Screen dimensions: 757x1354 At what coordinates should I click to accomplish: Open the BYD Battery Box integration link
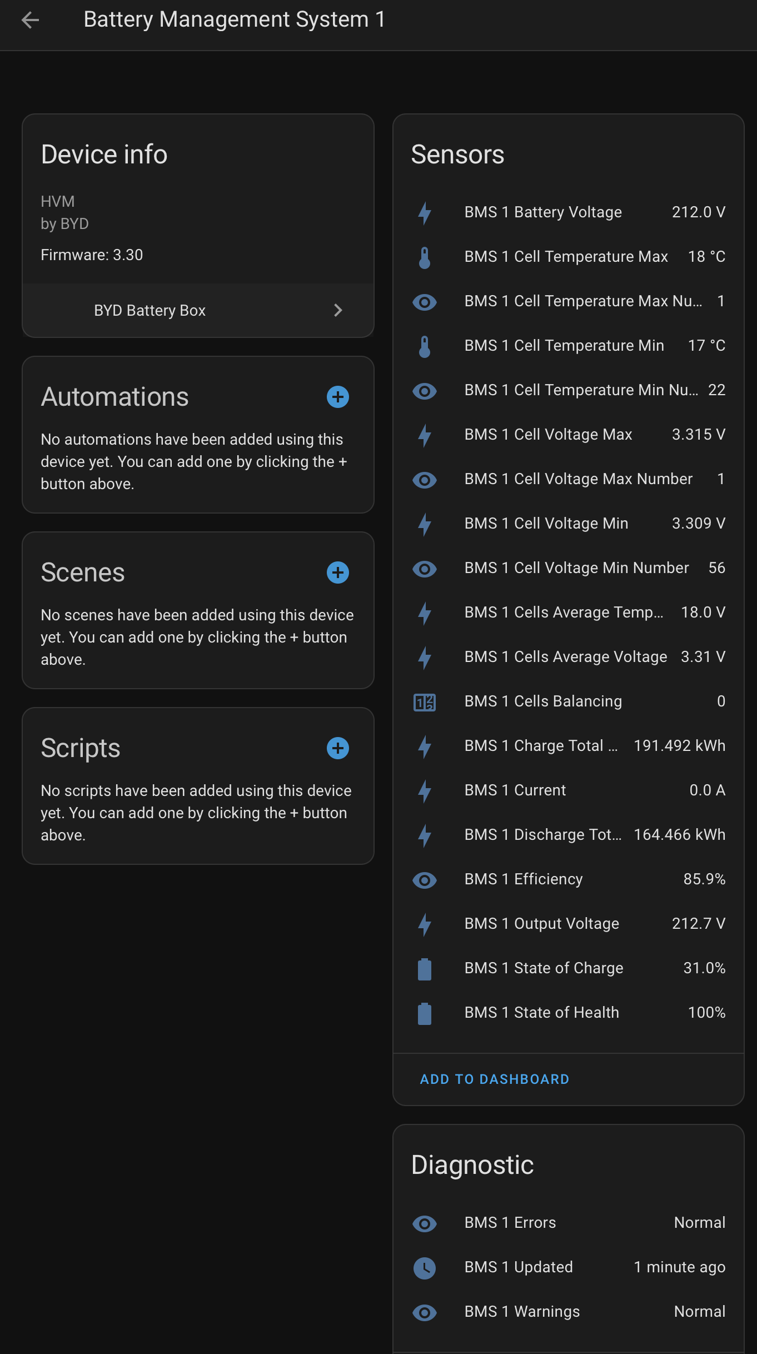pos(150,310)
